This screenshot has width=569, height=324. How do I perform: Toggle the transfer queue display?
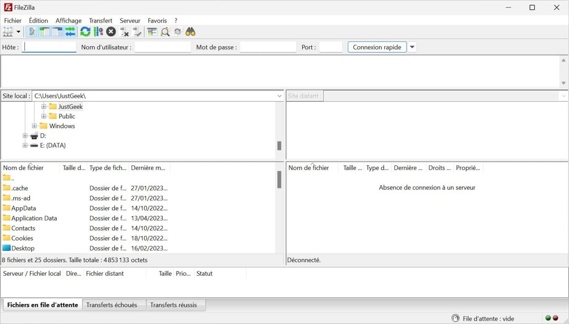(x=70, y=32)
